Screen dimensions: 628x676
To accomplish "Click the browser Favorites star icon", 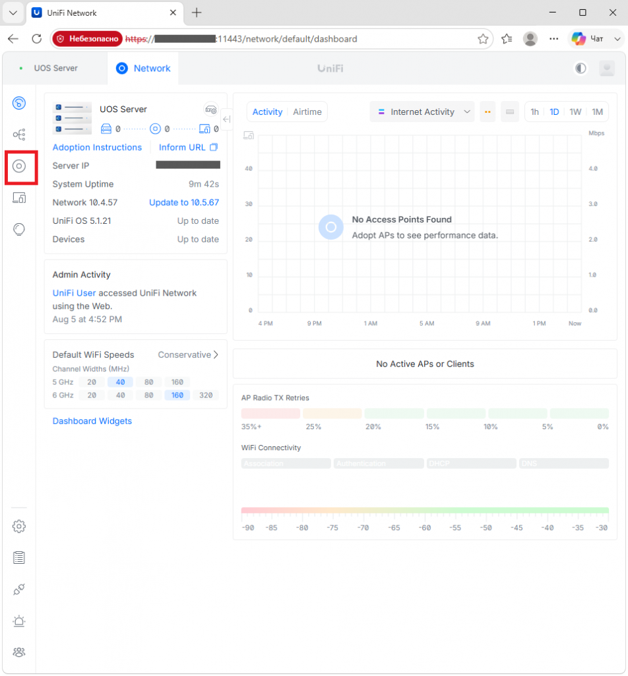I will coord(483,39).
